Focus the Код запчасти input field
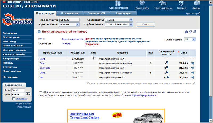Image resolution: width=213 pixels, height=123 pixels. 69,20
